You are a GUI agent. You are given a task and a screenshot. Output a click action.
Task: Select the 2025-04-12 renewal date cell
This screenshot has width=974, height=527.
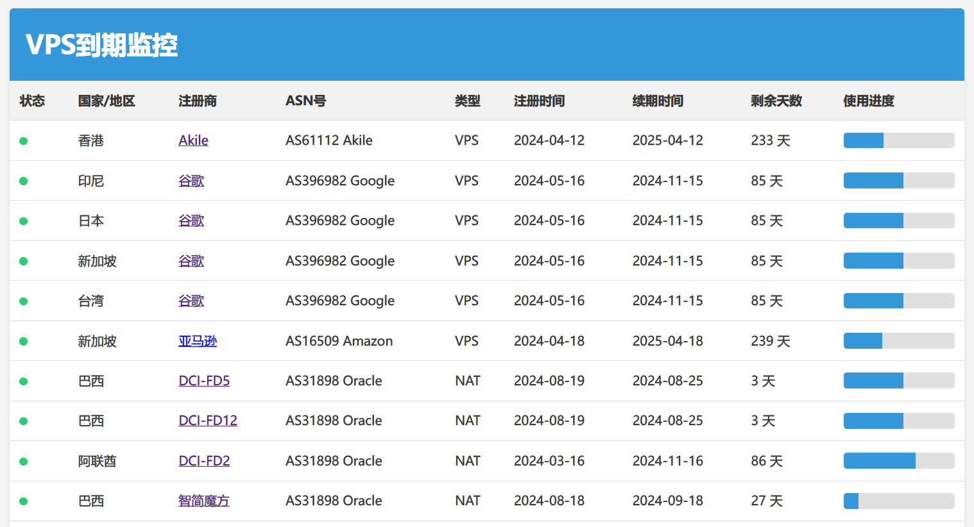pyautogui.click(x=668, y=140)
